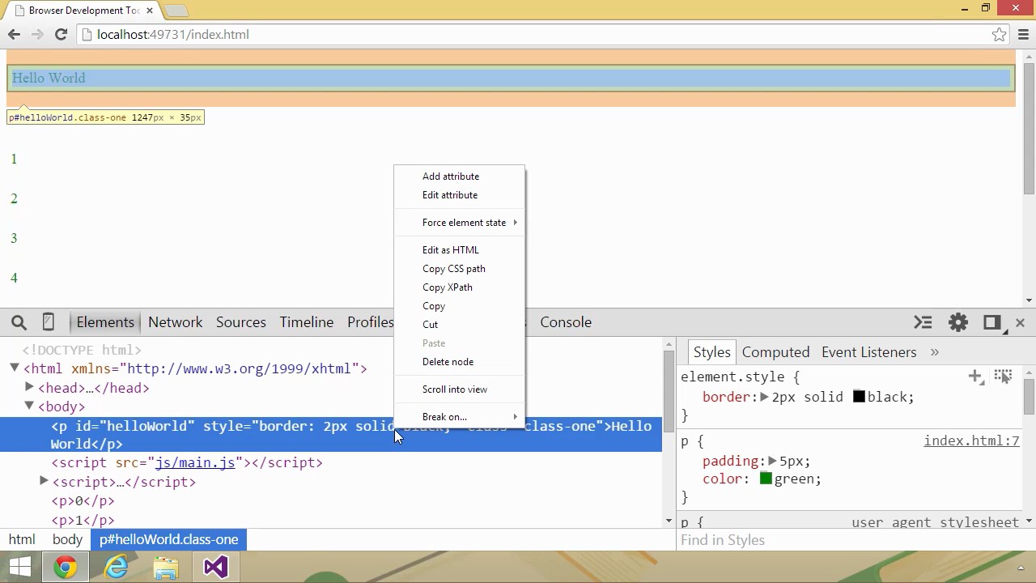The height and width of the screenshot is (583, 1036).
Task: Open Break on... submenu
Action: coord(460,417)
